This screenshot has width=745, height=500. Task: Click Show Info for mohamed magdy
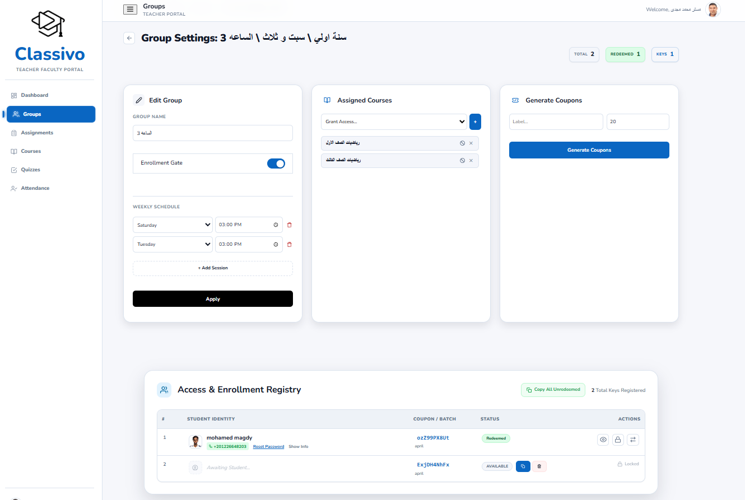pos(299,447)
